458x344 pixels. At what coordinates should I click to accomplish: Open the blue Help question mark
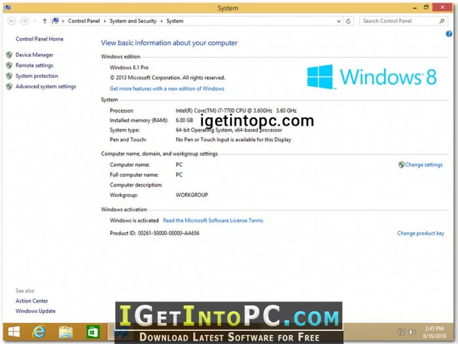(x=449, y=34)
